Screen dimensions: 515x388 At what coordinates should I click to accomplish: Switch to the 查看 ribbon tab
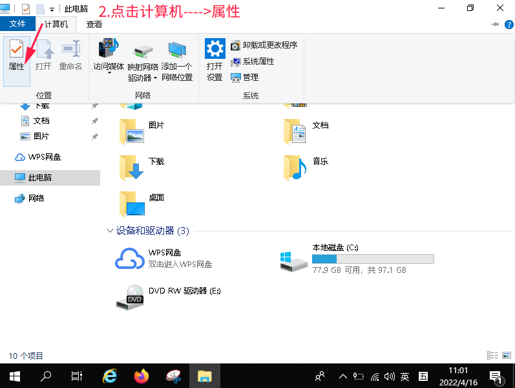(94, 24)
